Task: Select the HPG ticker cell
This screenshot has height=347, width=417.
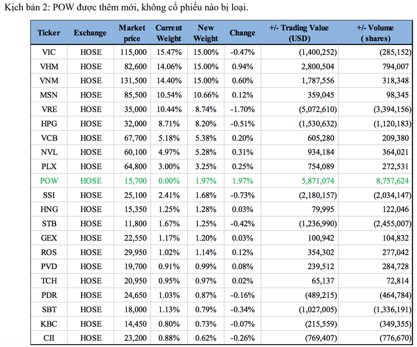Action: (49, 124)
